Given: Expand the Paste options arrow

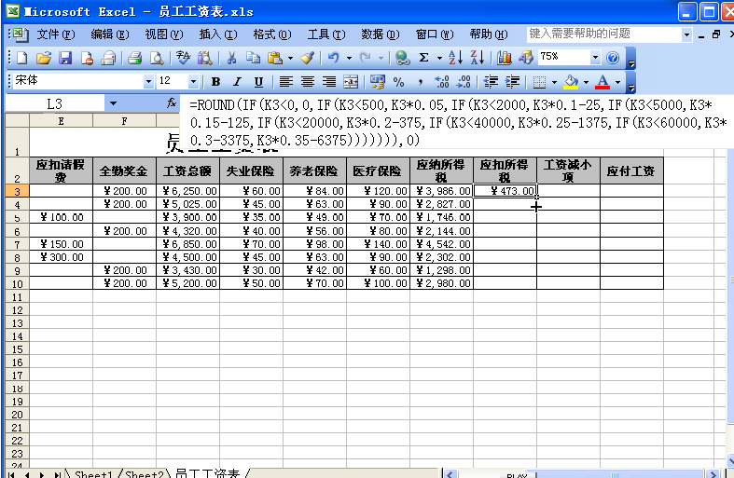Looking at the screenshot, I should (290, 59).
